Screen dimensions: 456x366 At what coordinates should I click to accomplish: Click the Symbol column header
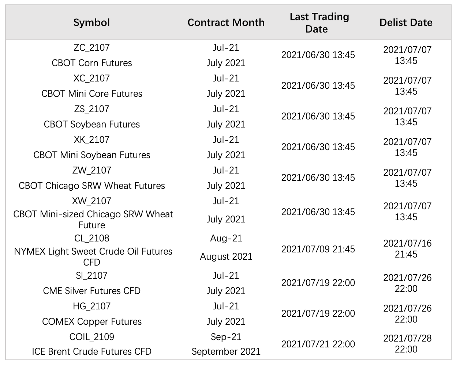click(x=91, y=23)
